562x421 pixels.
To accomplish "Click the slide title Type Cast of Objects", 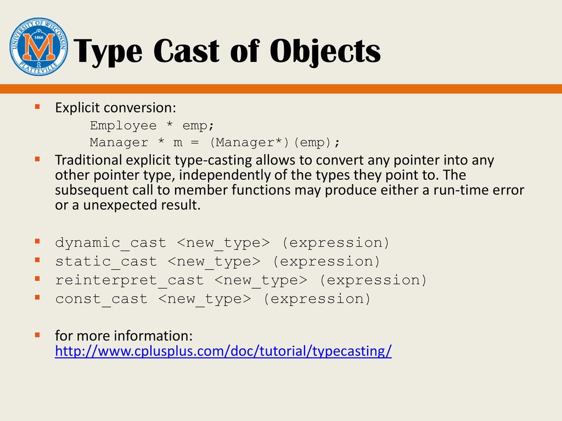I will (227, 53).
